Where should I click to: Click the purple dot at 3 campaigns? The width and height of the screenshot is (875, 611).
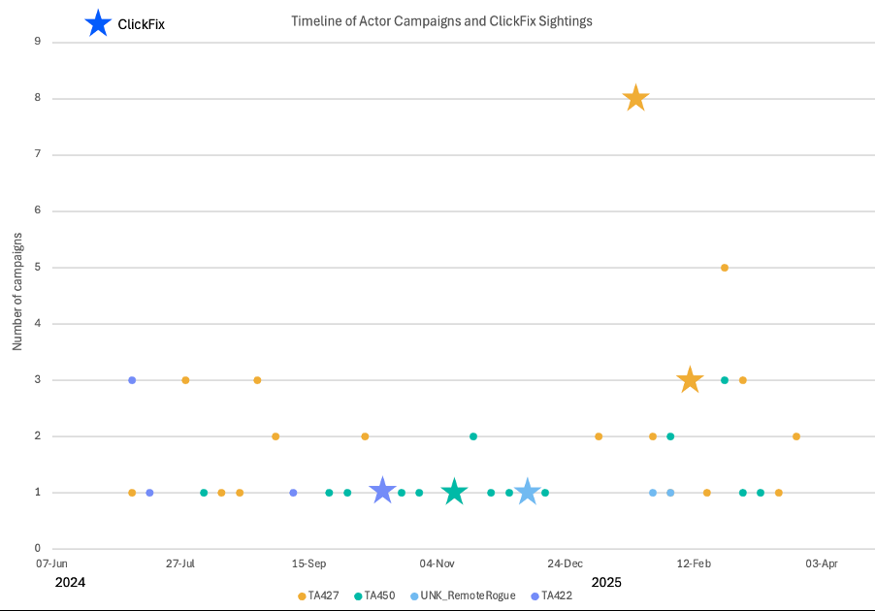[132, 380]
